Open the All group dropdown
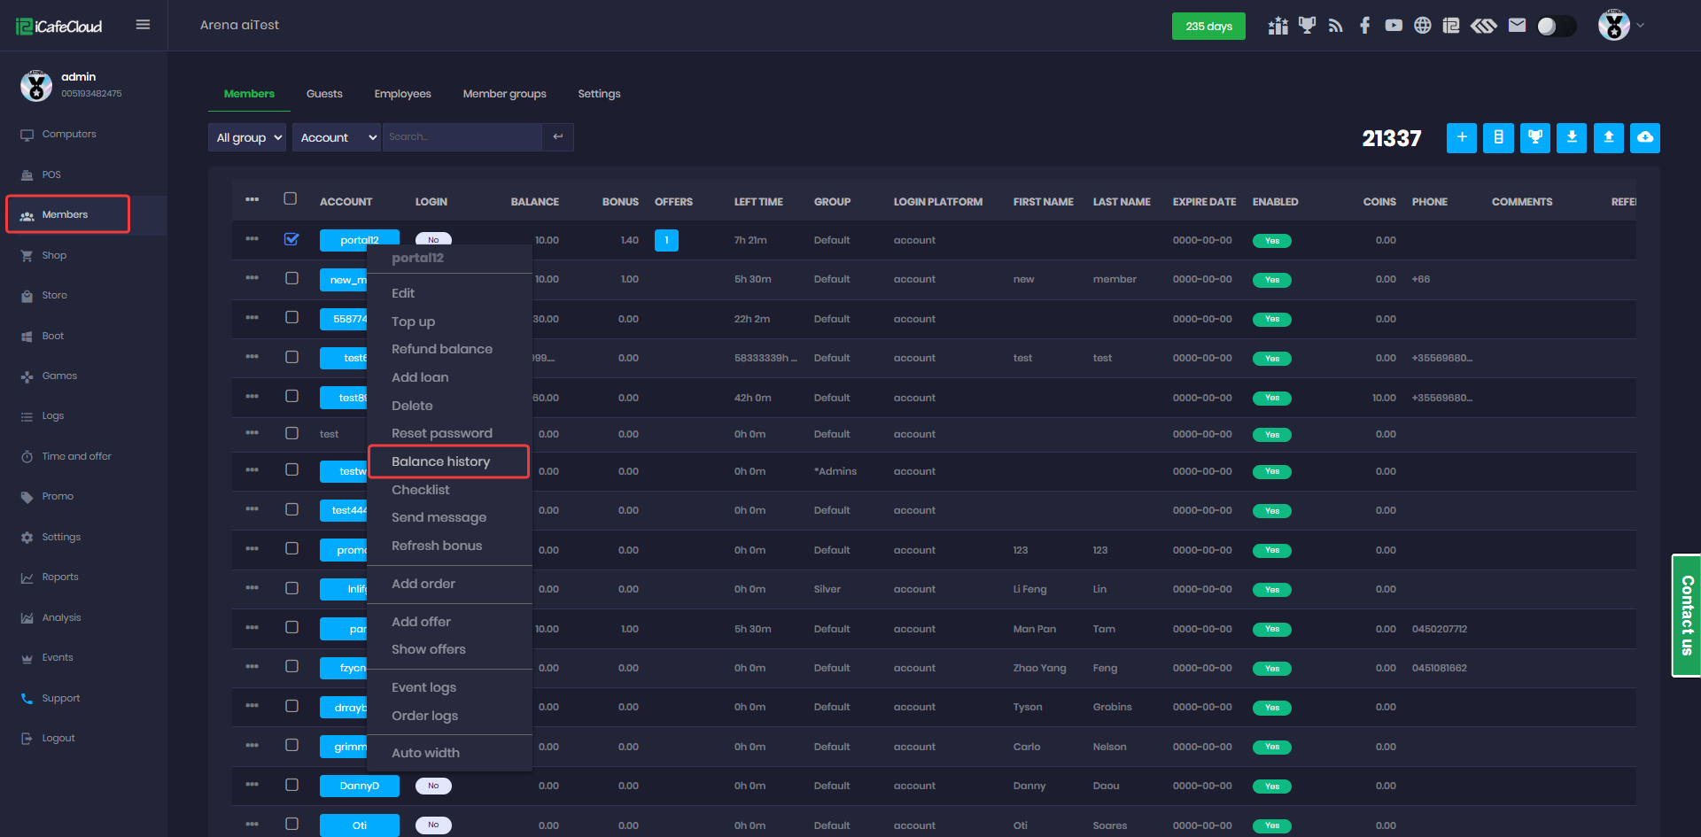 click(x=248, y=137)
